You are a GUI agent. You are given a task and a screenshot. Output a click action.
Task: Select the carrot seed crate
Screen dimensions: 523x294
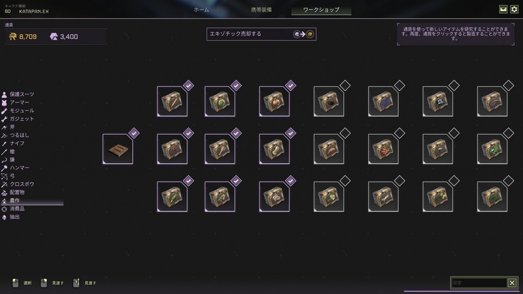(x=172, y=101)
